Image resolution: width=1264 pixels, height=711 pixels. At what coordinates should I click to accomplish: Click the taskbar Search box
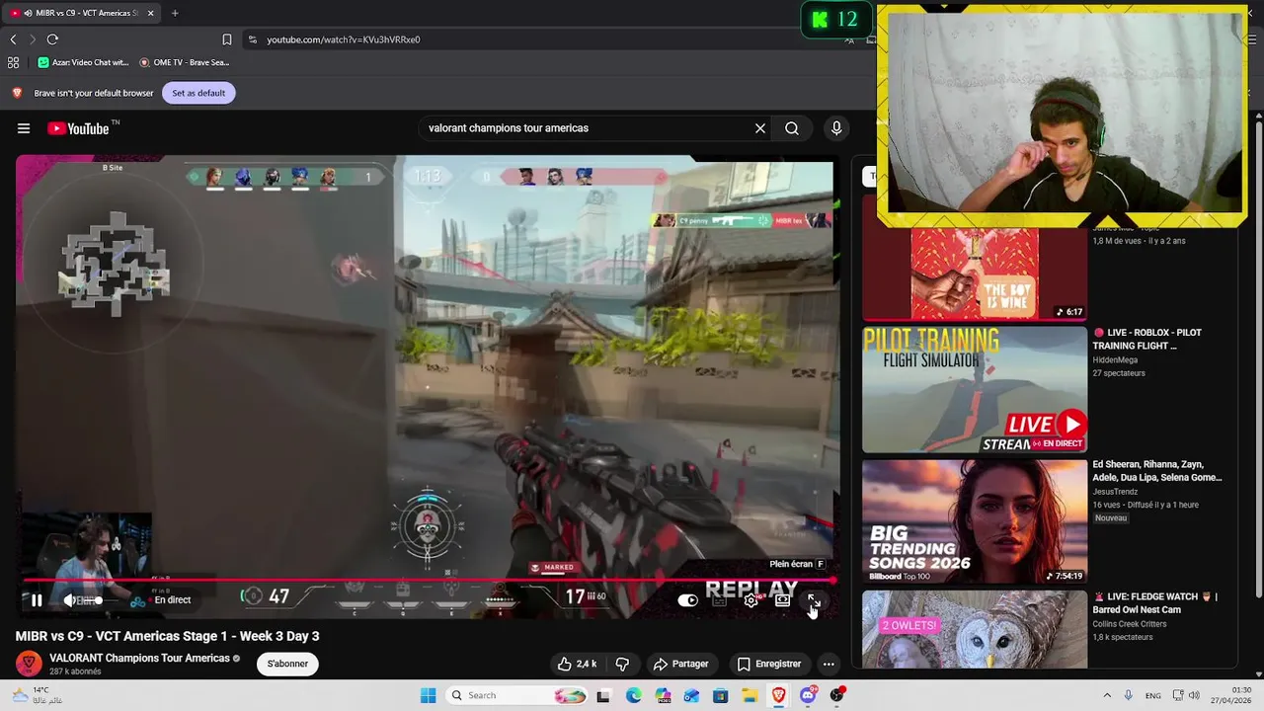[x=514, y=695]
